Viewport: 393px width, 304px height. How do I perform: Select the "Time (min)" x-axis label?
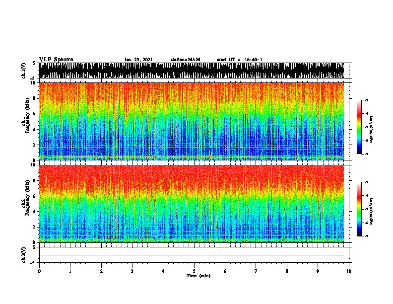pyautogui.click(x=198, y=276)
